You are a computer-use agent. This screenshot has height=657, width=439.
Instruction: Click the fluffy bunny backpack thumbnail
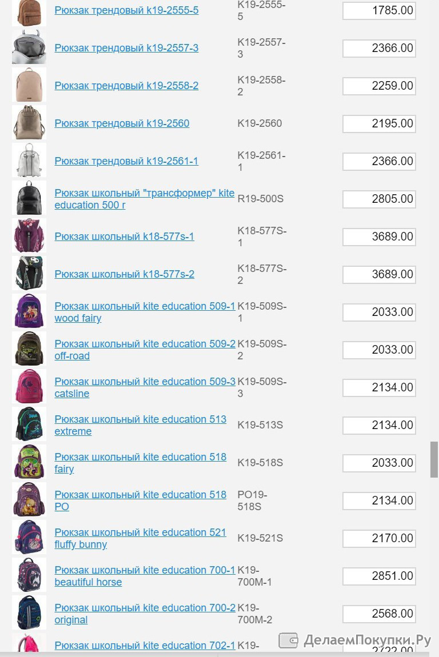pos(29,538)
